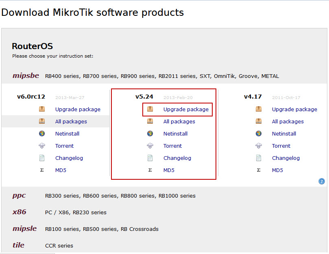Open v4.17 All packages link
Screen dimensions: 329x254
click(288, 122)
